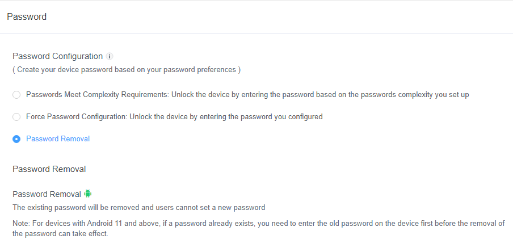Viewport: 513px width, 252px height.
Task: Click the 'Passwords Meet Complexity Requirements' label text
Action: [x=98, y=95]
